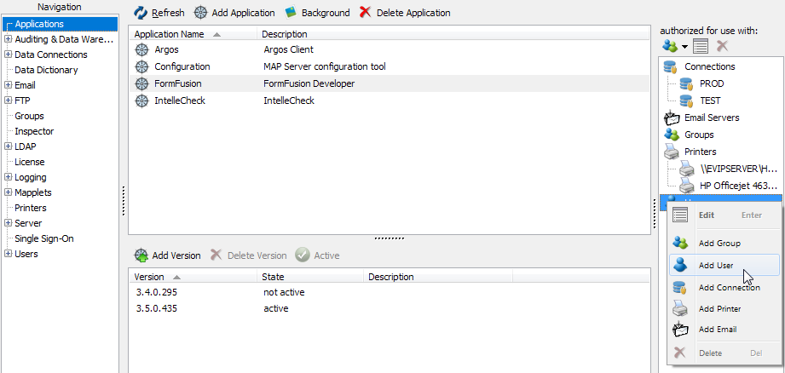Click 'Argos Client' description cell
This screenshot has width=785, height=373.
288,49
